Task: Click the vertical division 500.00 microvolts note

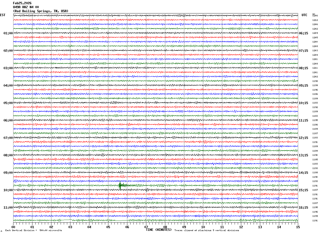Action: 34,230
